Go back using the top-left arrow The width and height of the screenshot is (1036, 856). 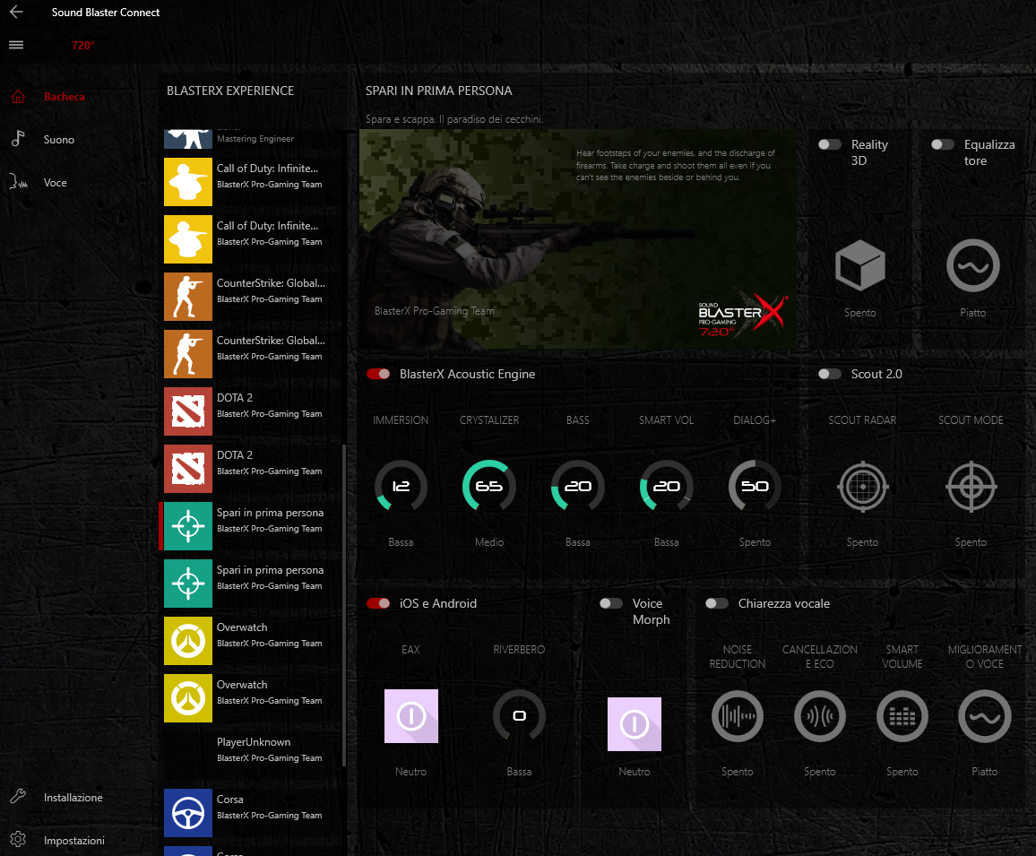(16, 12)
